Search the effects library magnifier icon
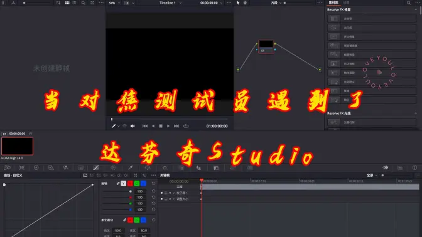Screen dimensions: 422x237 [409, 3]
